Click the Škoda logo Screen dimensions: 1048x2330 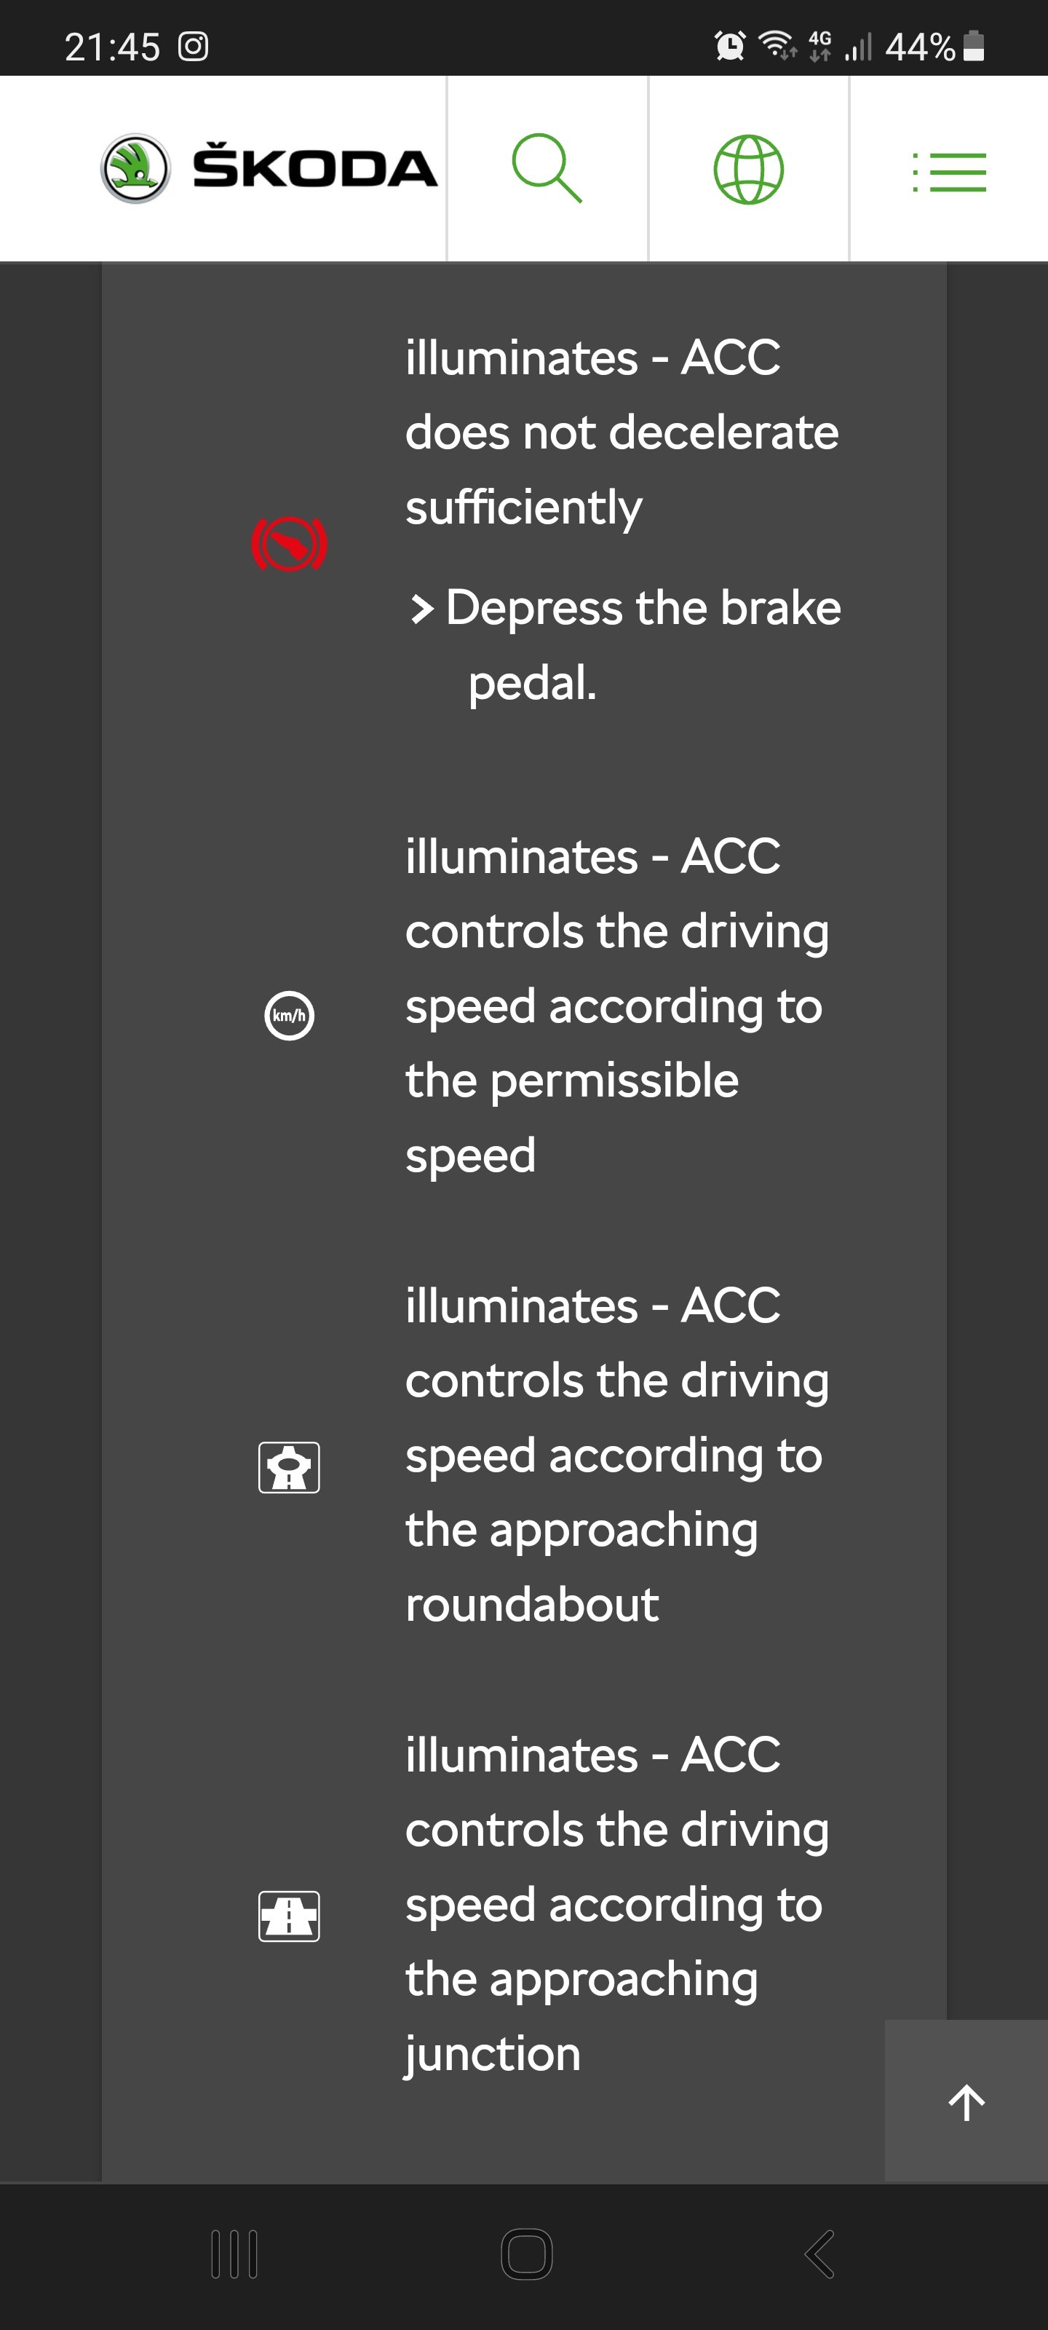[x=269, y=167]
